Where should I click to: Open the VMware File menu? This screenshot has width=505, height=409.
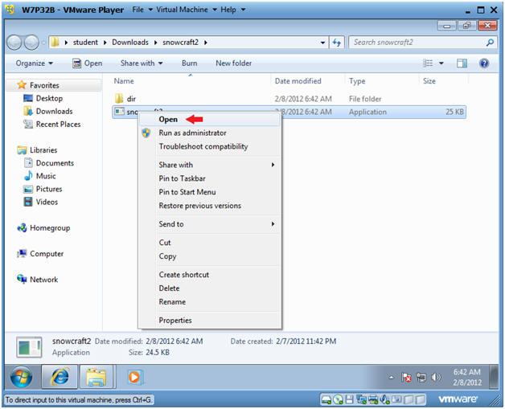point(142,10)
